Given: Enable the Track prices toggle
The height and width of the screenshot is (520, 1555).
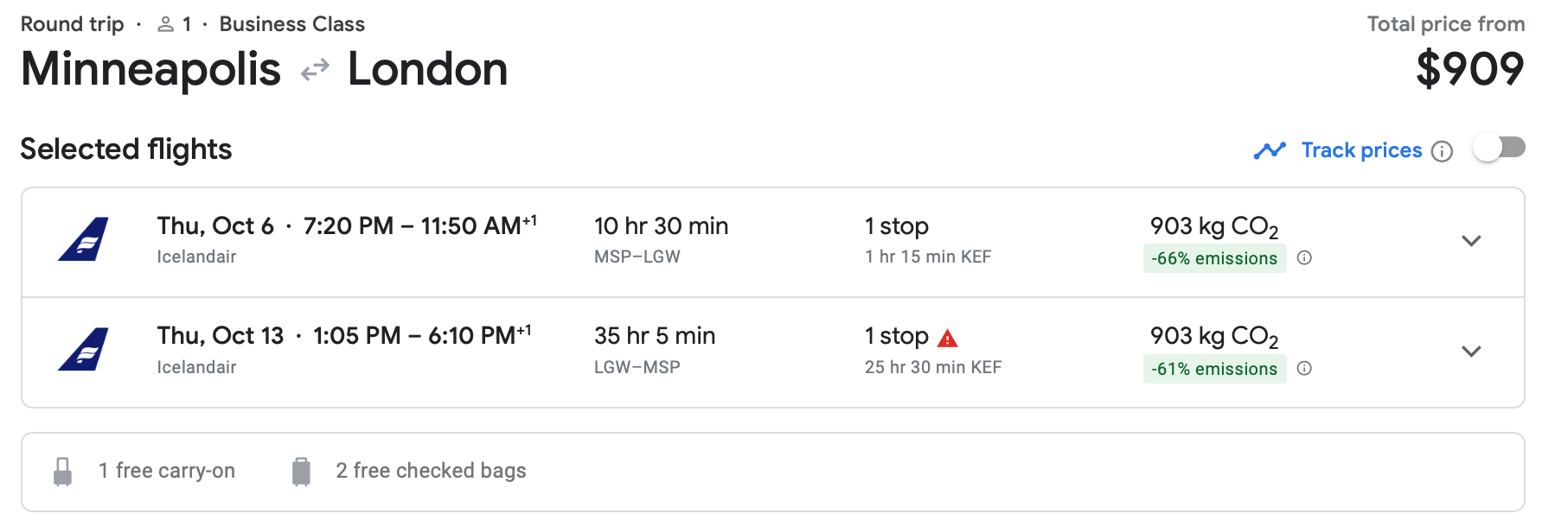Looking at the screenshot, I should coord(1499,148).
